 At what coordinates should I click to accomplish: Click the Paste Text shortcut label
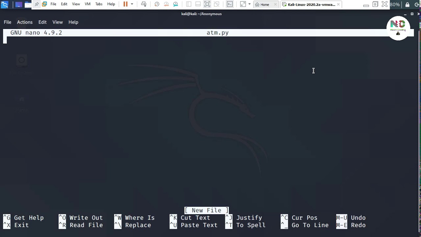pos(199,225)
